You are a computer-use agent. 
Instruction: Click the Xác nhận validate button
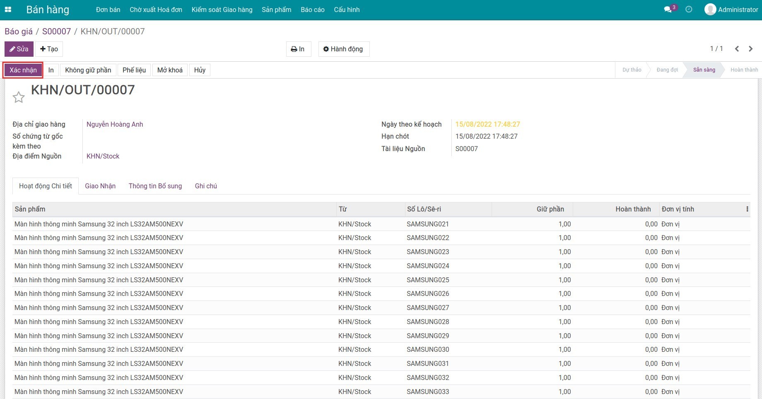tap(23, 70)
